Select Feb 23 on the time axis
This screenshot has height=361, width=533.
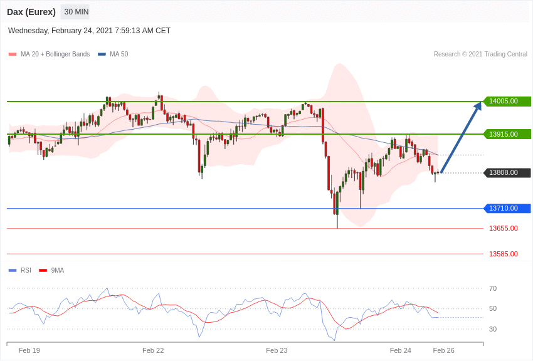coord(277,350)
